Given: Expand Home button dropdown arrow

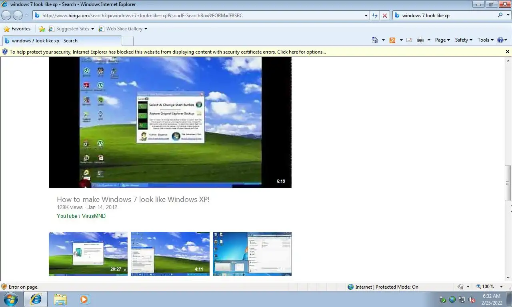Looking at the screenshot, I should [x=383, y=40].
